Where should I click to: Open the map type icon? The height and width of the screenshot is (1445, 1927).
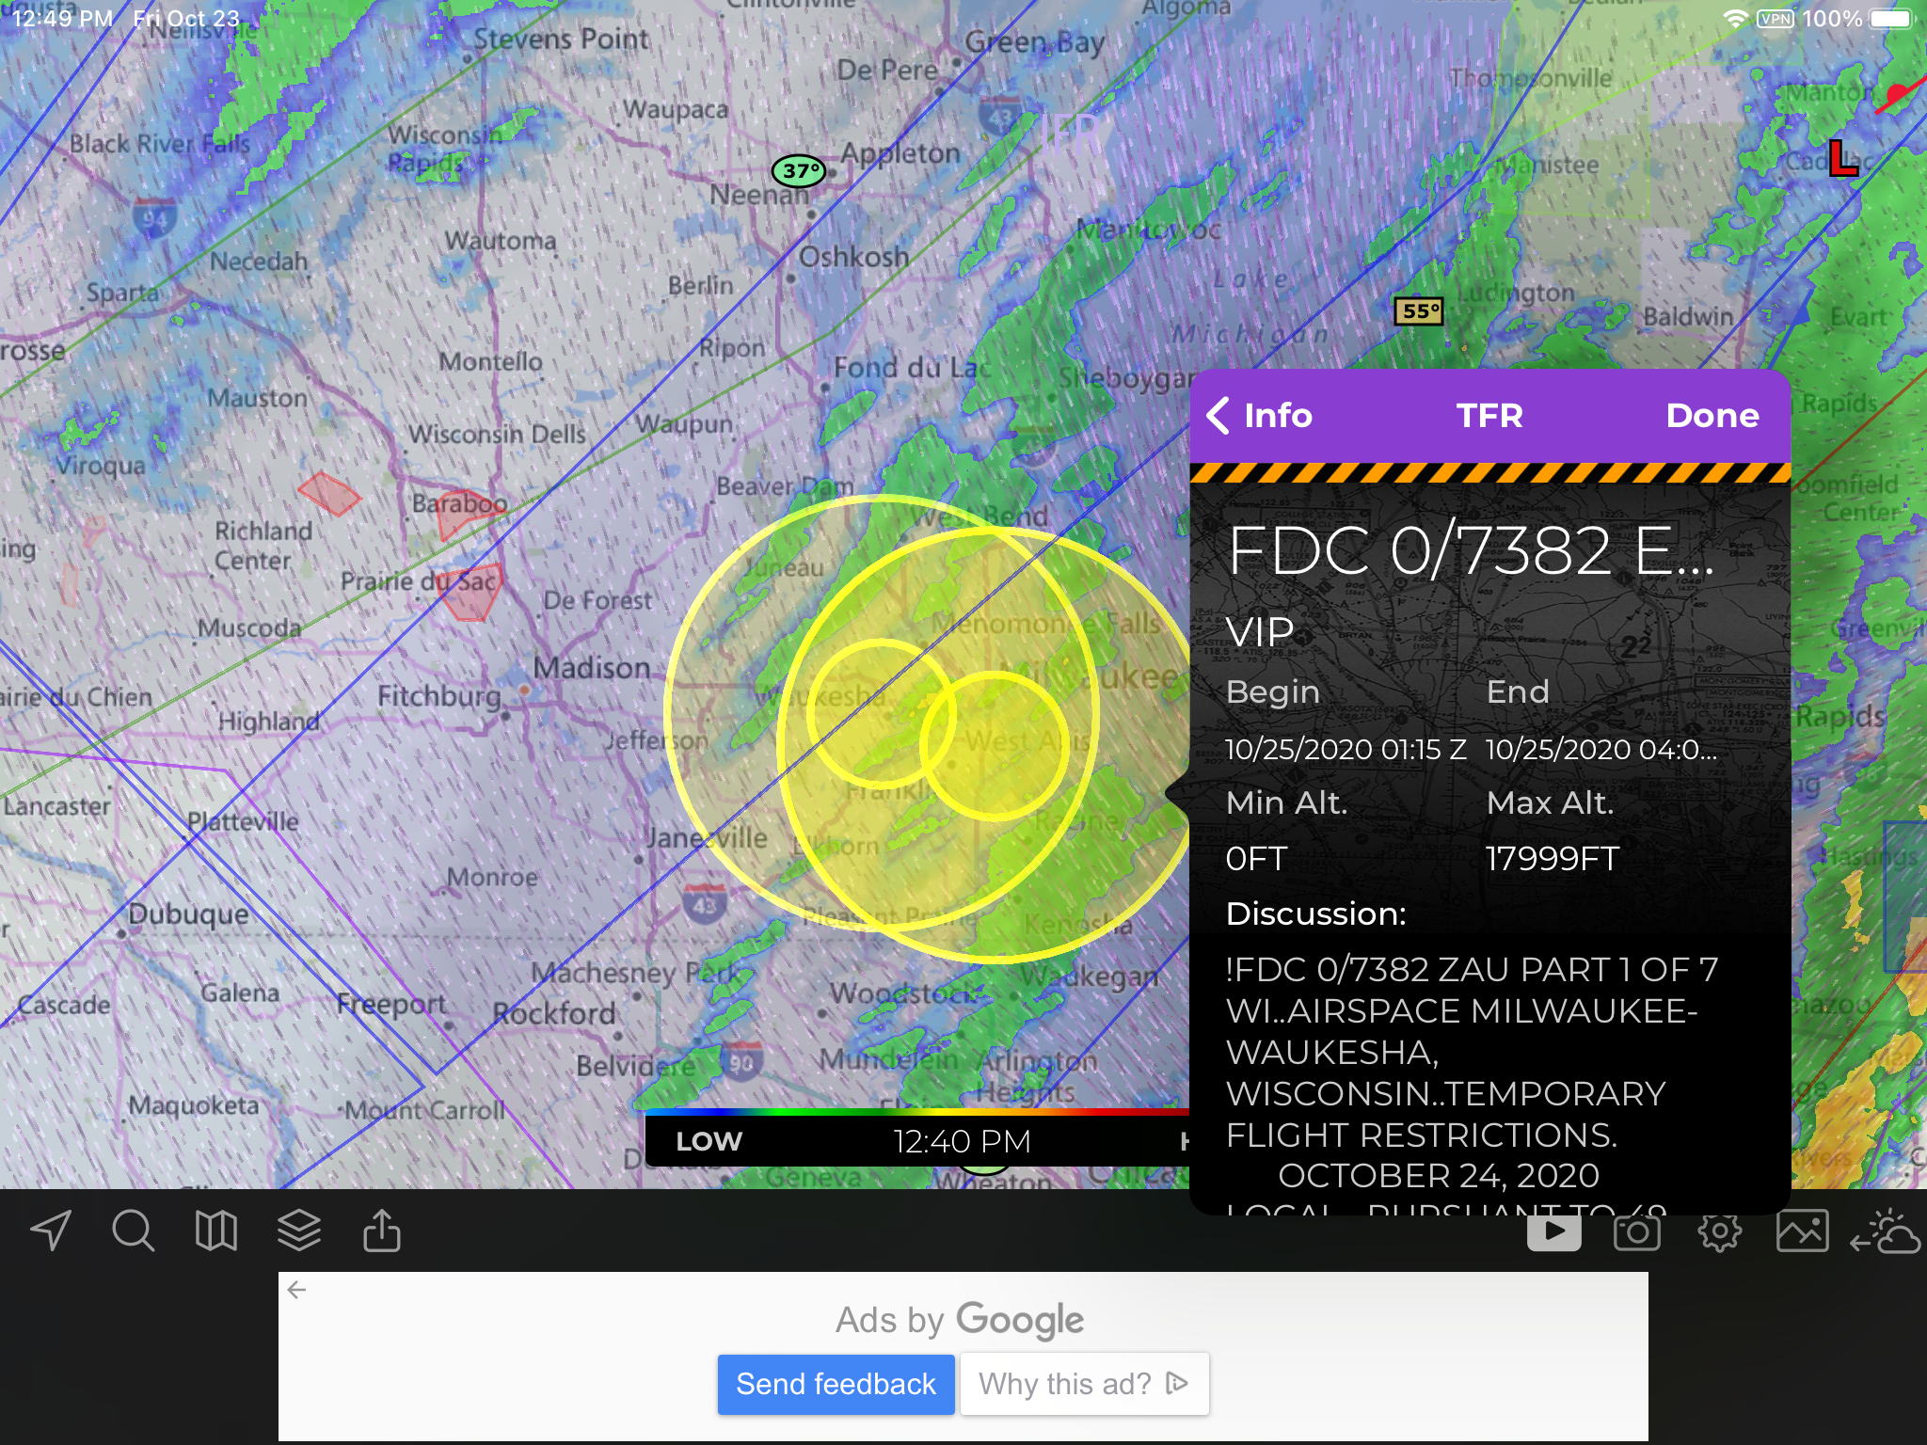coord(215,1231)
